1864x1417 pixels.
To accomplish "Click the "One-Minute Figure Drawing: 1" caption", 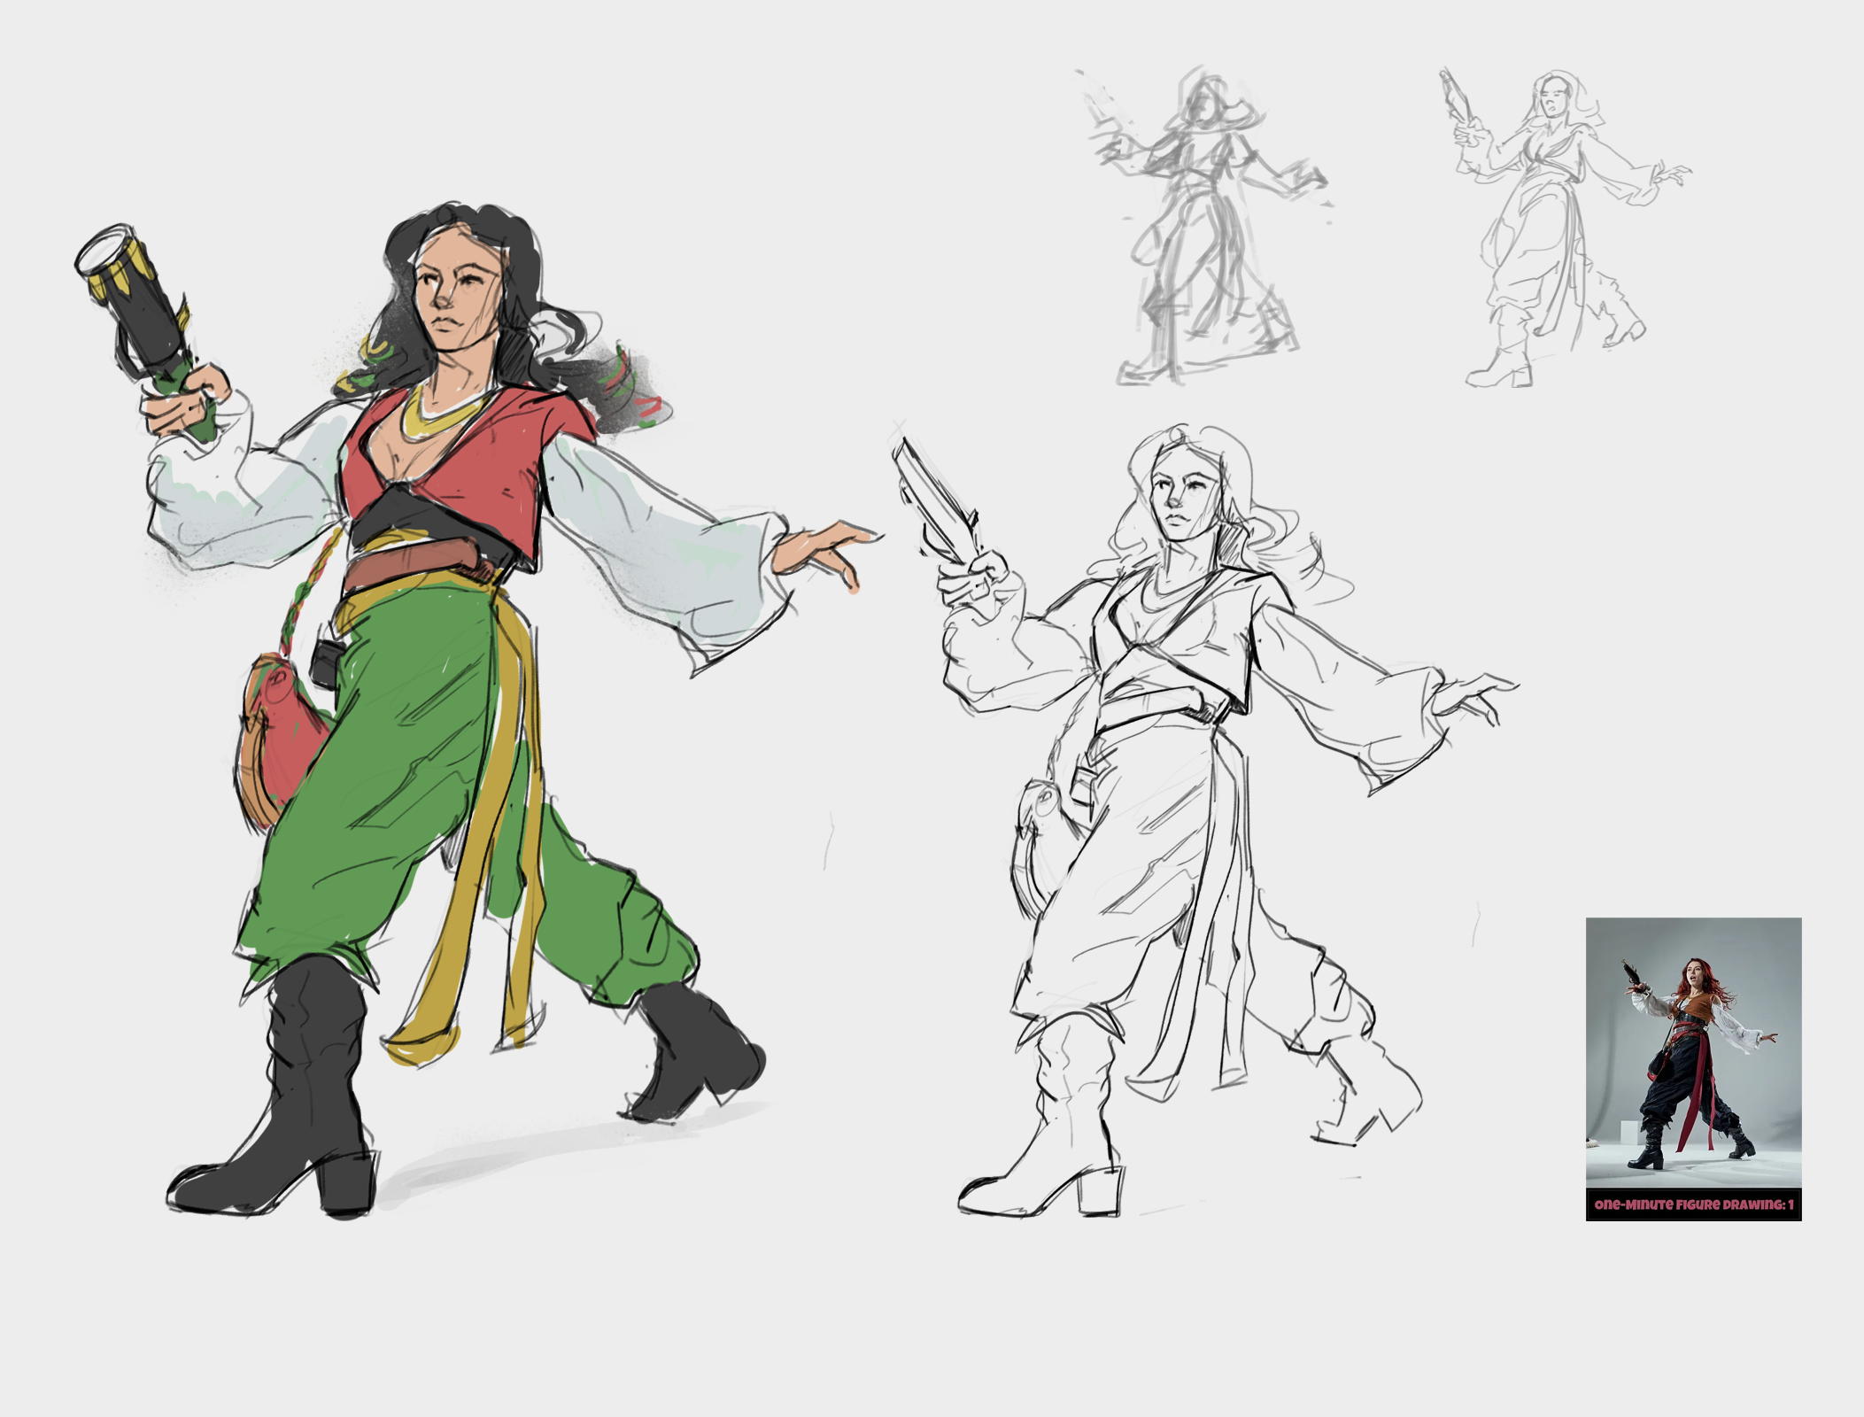I will click(1692, 1204).
